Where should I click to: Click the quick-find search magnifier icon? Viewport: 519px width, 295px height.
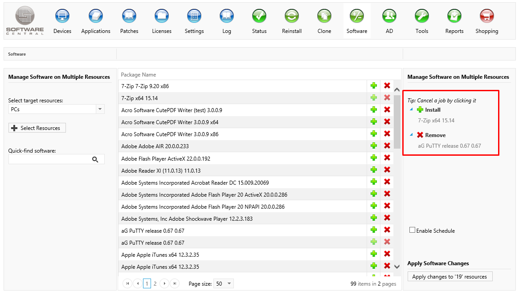[x=95, y=159]
